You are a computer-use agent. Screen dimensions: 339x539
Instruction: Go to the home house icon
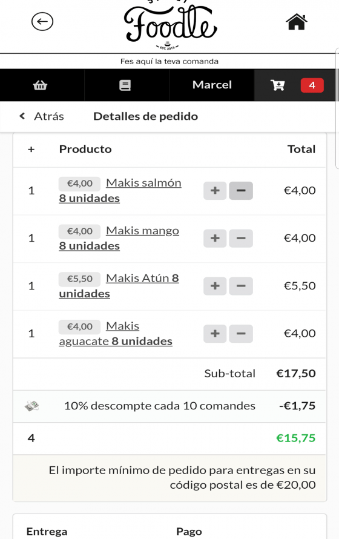297,22
